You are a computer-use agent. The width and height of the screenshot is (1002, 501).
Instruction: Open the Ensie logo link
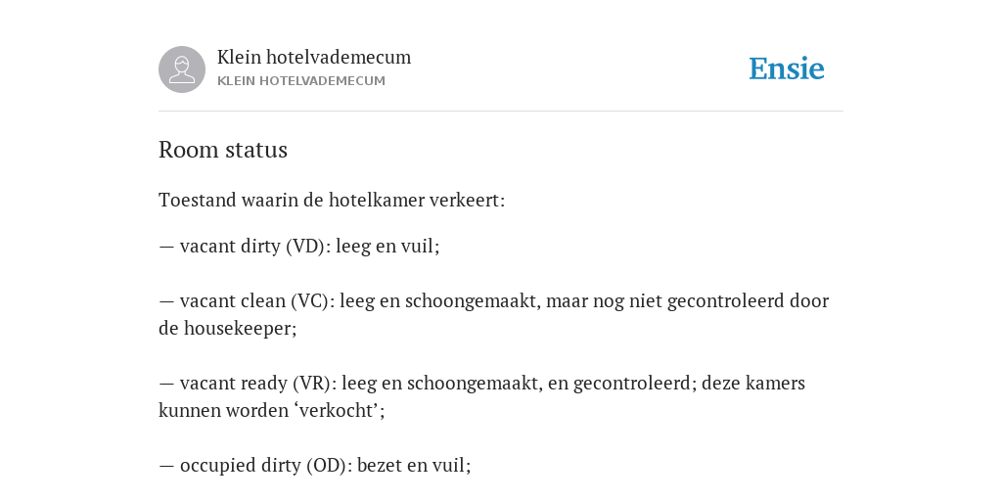tap(787, 68)
